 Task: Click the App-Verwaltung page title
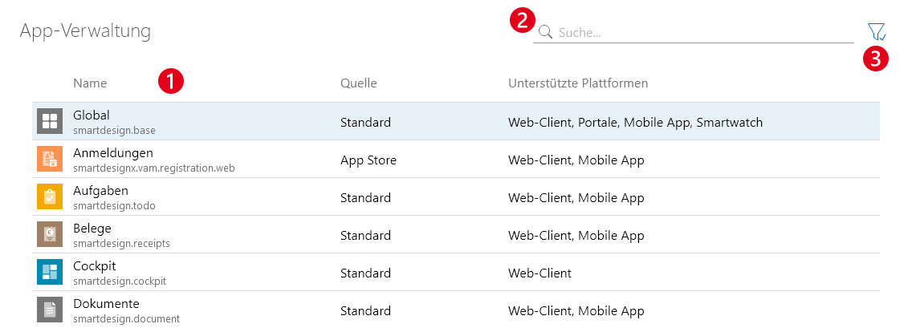coord(85,31)
